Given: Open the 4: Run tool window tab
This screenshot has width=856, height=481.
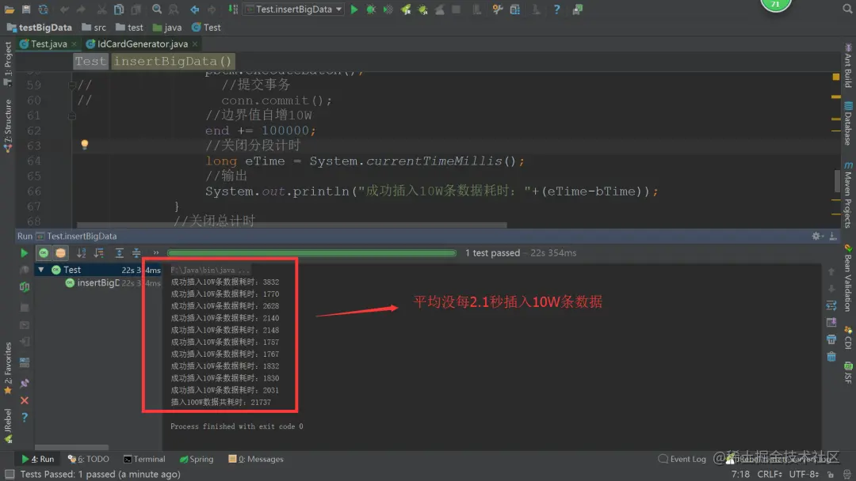Looking at the screenshot, I should click(x=38, y=459).
